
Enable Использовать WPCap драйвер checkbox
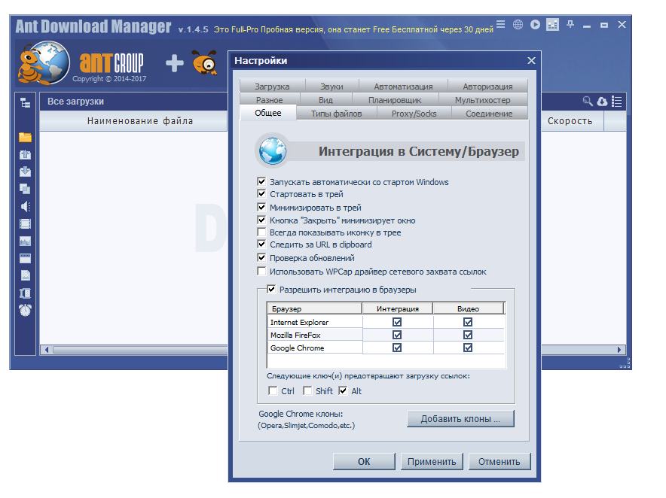(x=261, y=272)
